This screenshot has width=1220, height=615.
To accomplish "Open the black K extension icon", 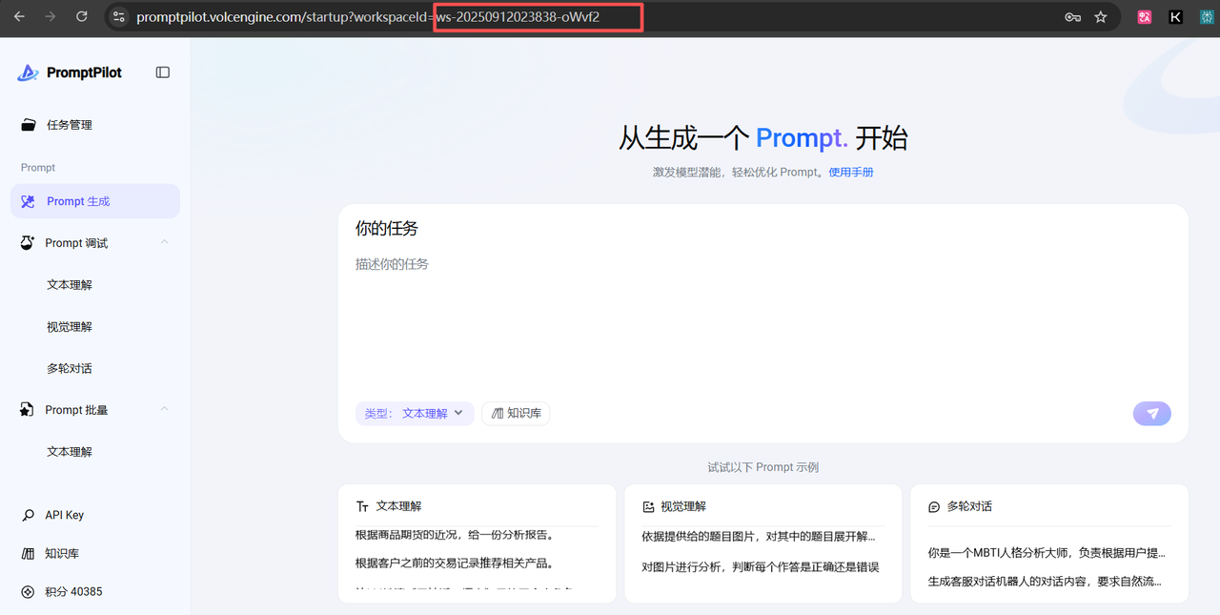I will point(1175,16).
